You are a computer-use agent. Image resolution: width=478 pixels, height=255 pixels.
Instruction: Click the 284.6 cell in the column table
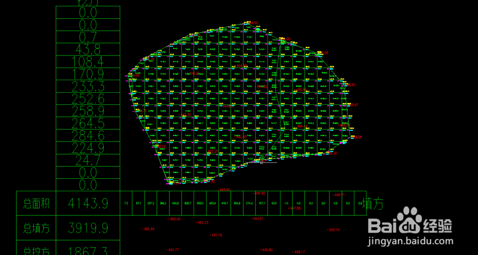coord(88,135)
